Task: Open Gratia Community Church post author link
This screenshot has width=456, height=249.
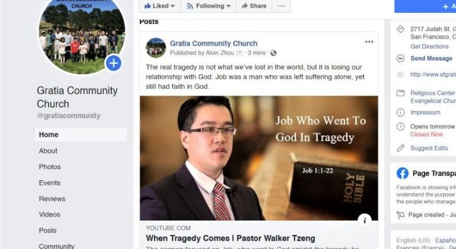Action: coord(214,44)
